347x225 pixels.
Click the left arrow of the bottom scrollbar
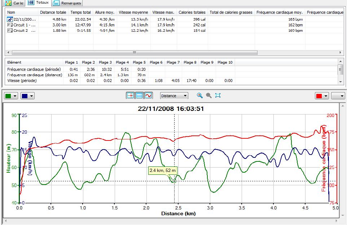[6, 221]
